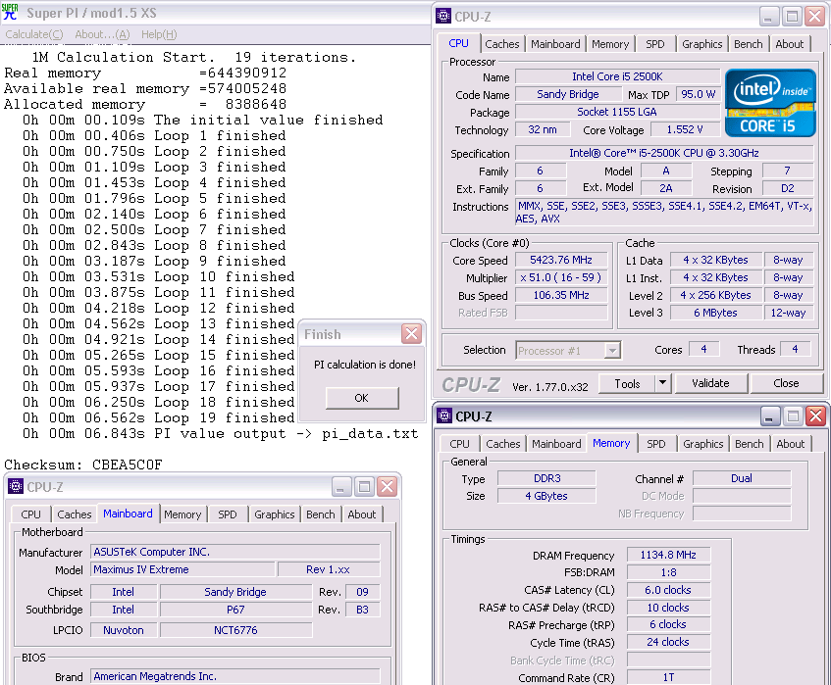Click the Intel Core i5 logo badge
This screenshot has width=831, height=685.
(x=770, y=103)
